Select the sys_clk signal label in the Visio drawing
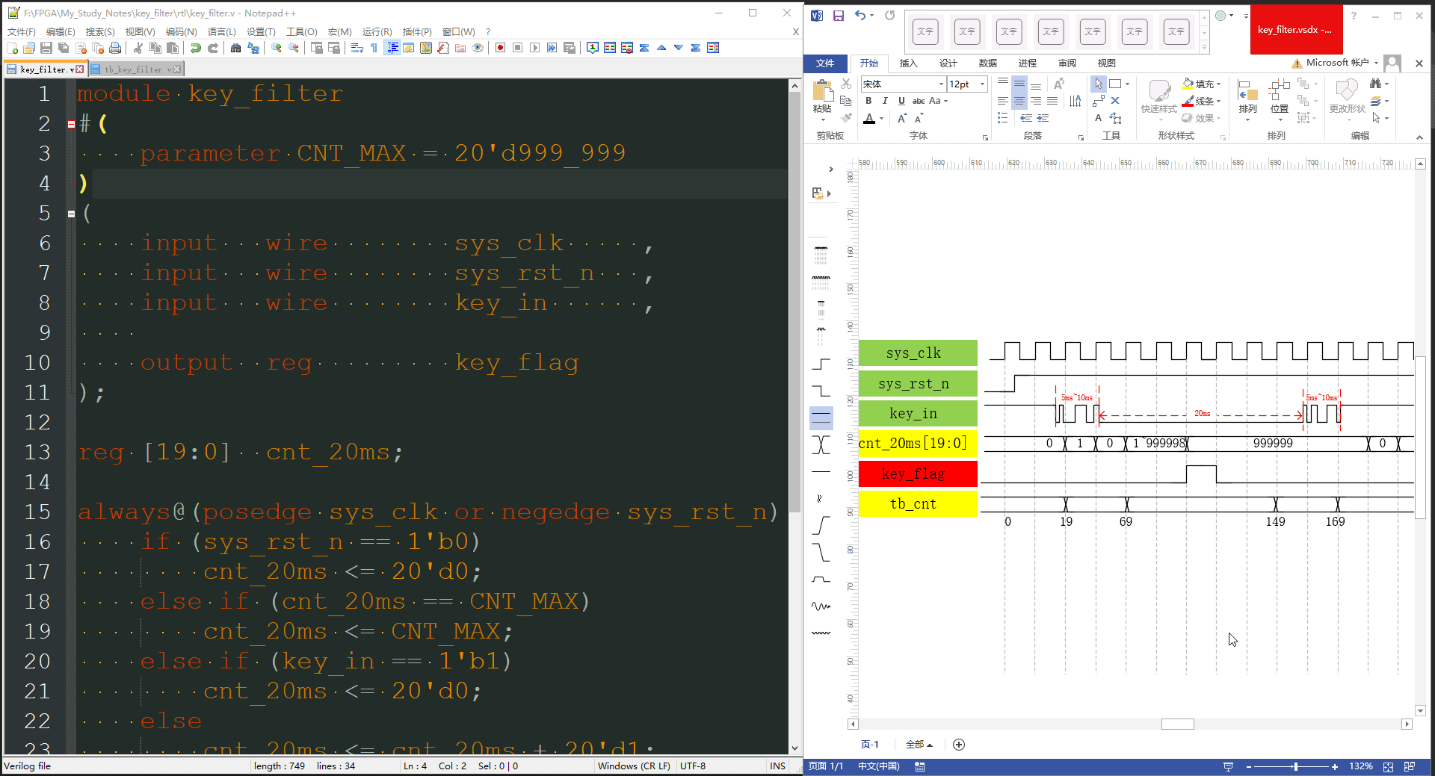Screen dimensions: 1435x776 (x=918, y=353)
